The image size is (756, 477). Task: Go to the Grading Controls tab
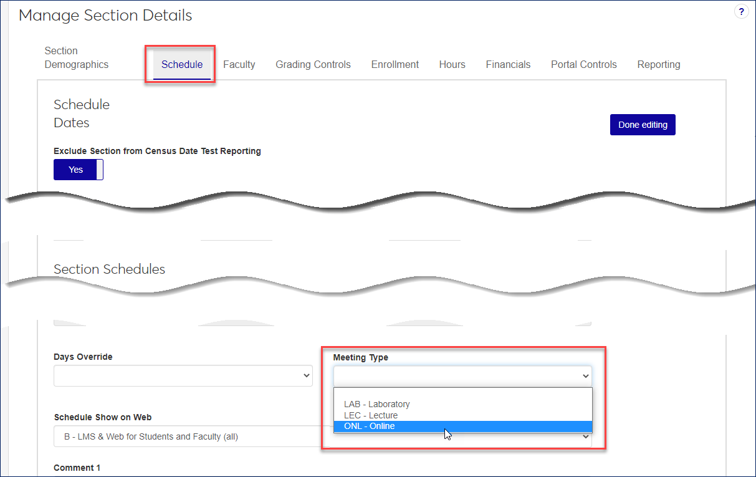coord(313,64)
